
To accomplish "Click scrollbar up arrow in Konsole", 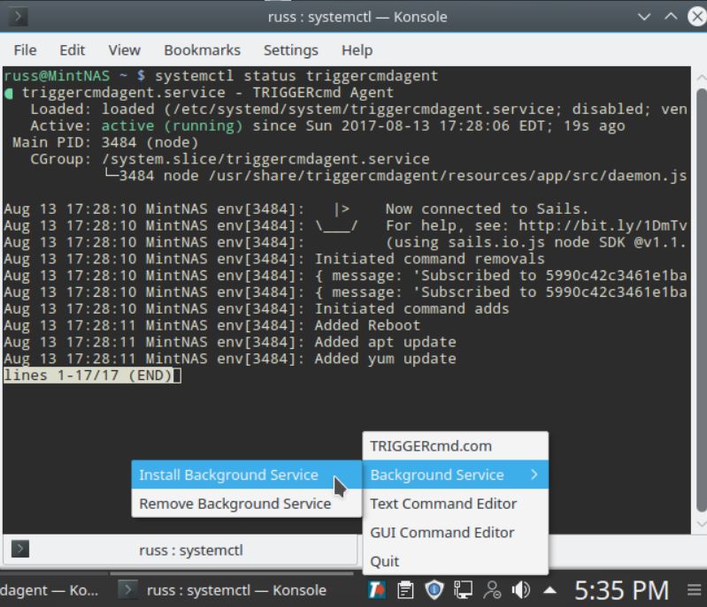I will 701,78.
